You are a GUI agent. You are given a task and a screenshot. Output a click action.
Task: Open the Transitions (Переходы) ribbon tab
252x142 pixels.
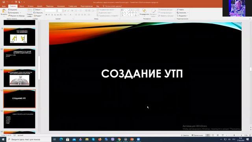pos(50,6)
